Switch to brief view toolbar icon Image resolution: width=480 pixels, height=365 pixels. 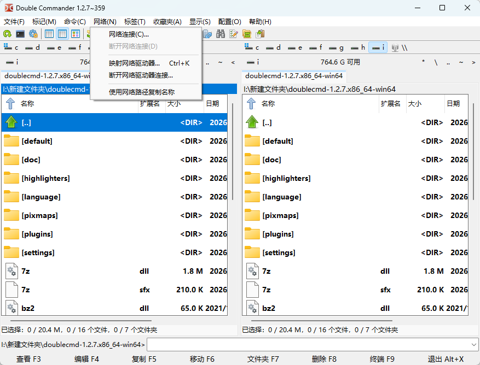click(49, 34)
